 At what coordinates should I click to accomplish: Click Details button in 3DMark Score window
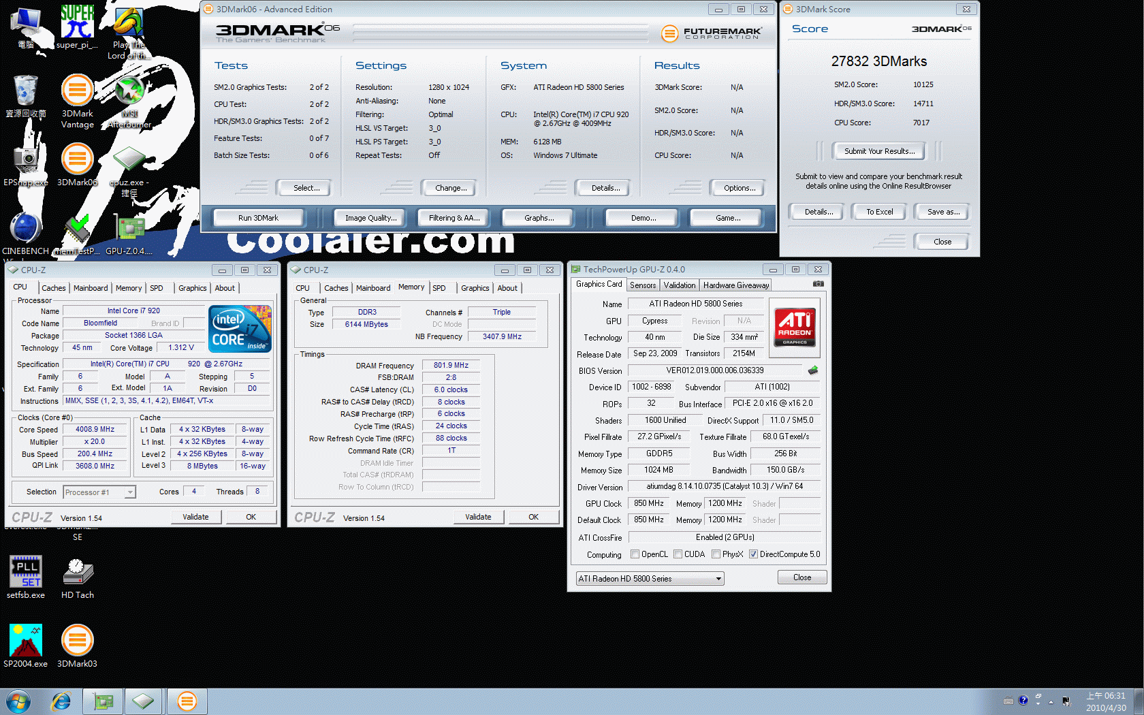click(819, 212)
